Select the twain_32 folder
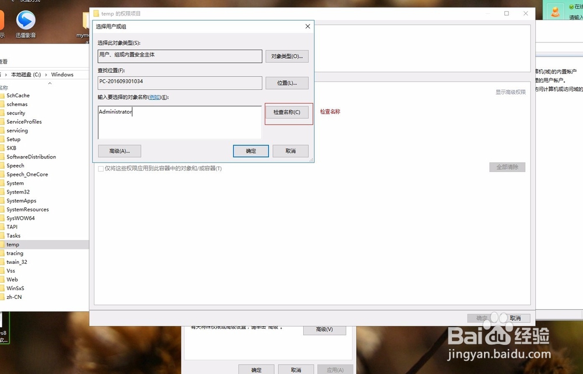 [17, 262]
